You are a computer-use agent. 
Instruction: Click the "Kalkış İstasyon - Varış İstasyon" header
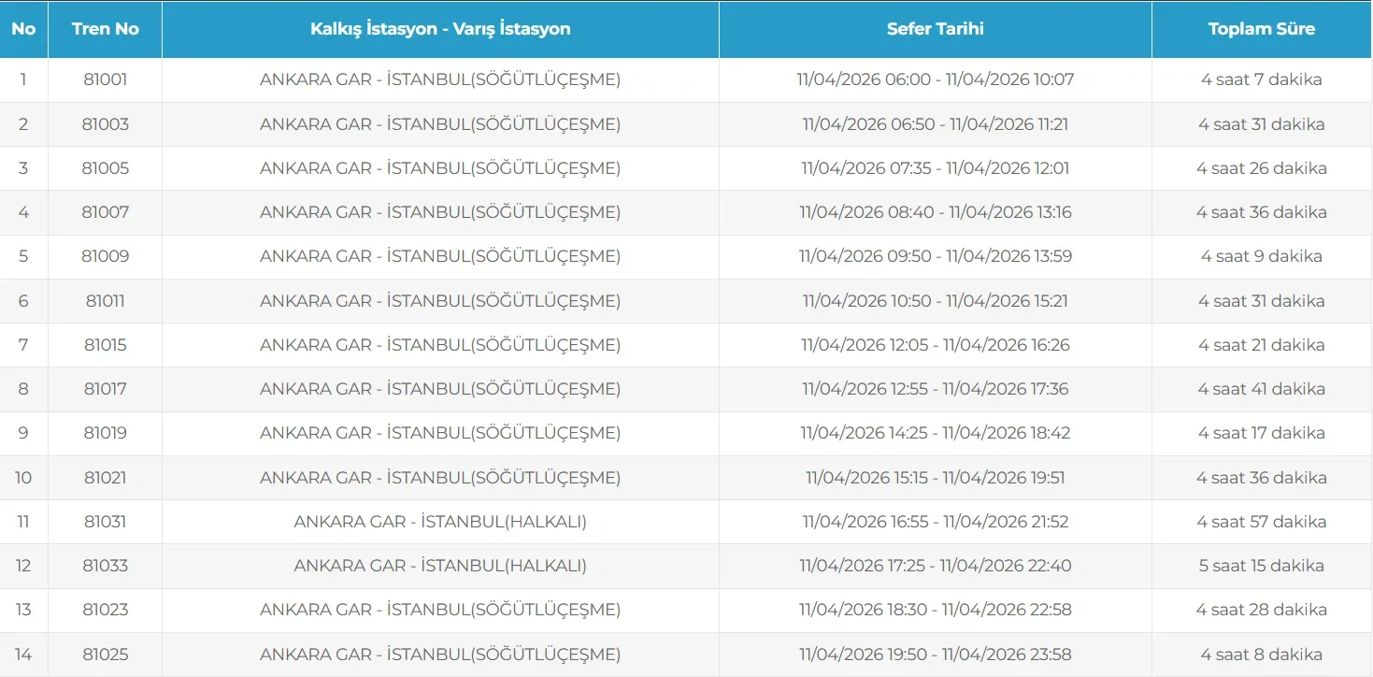(x=440, y=29)
